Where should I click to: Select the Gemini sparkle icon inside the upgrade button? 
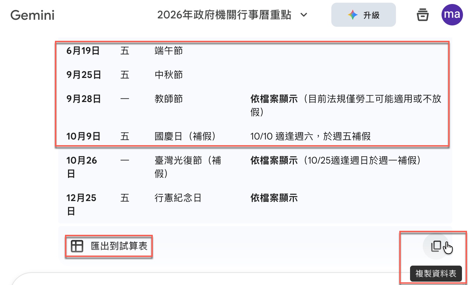coord(352,14)
